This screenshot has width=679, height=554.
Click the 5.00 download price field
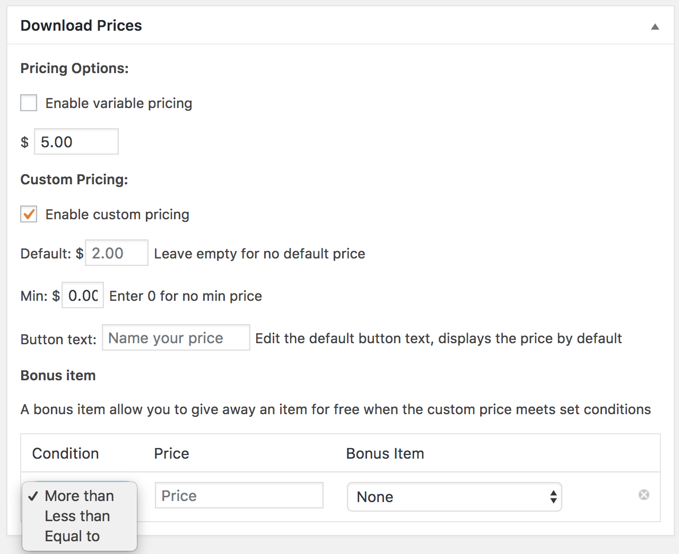click(x=76, y=142)
